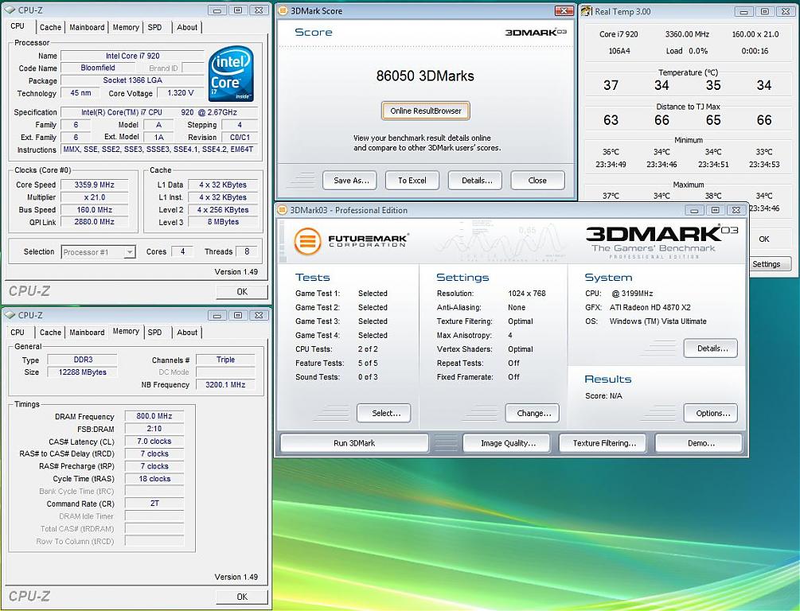Click the Multiplier value x 21.0
Image resolution: width=800 pixels, height=611 pixels.
tap(95, 197)
